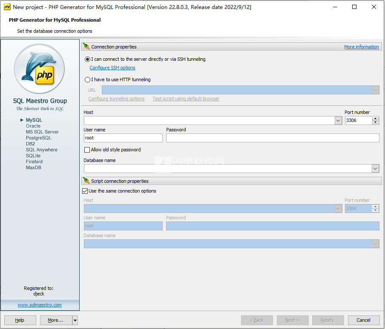Click the dolphin PHP logo image

[x=40, y=68]
